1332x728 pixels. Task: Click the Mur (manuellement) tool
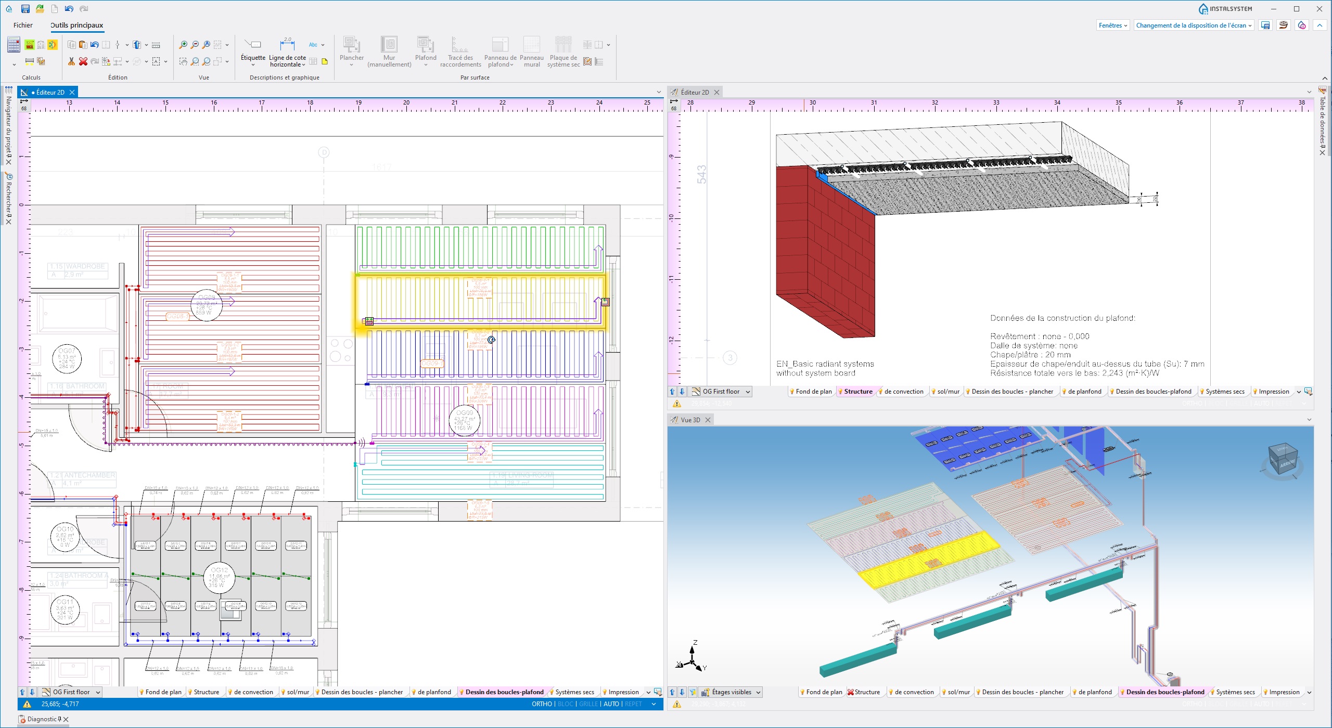389,51
